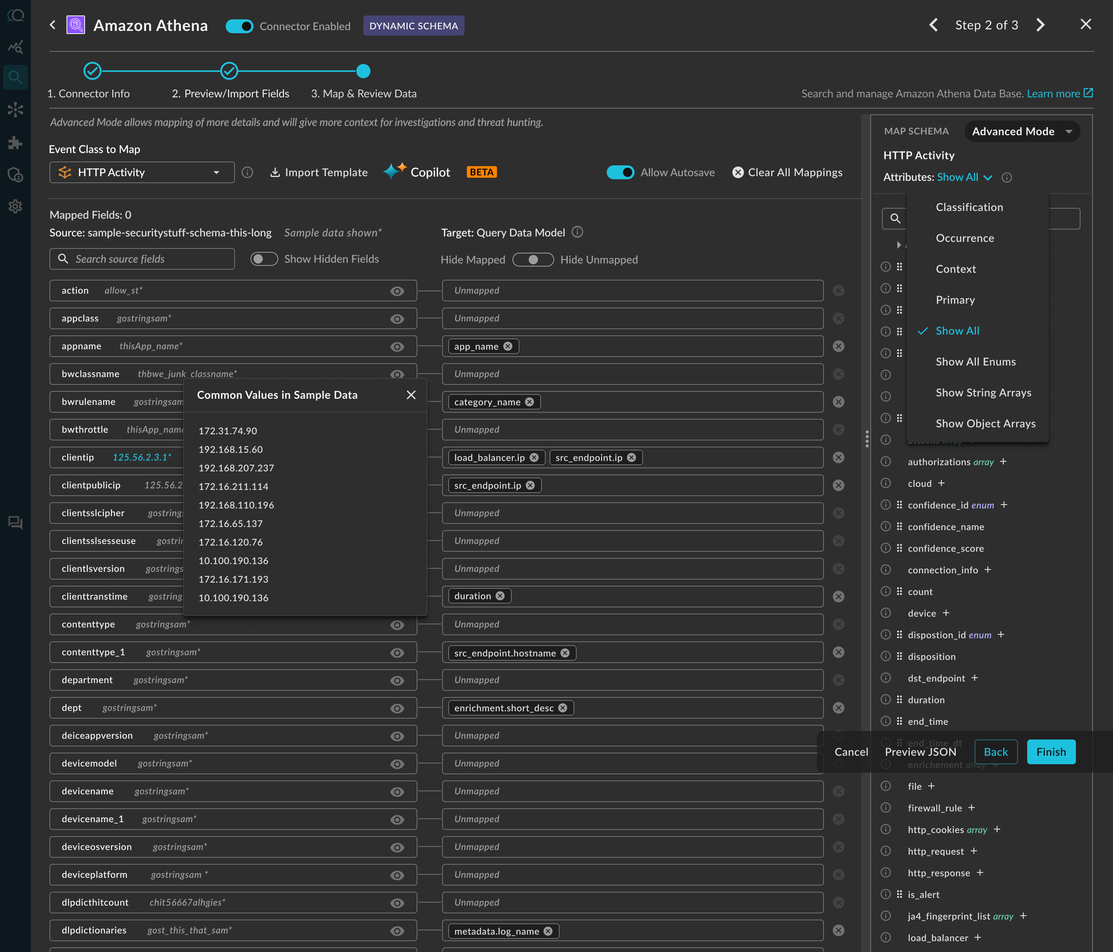Open the analytics chart icon in sidebar
The image size is (1113, 952).
tap(15, 47)
